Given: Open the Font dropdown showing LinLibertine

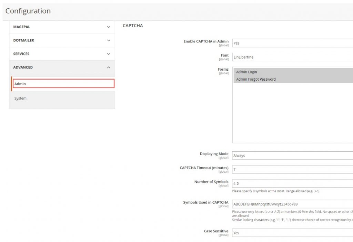Looking at the screenshot, I should click(292, 57).
